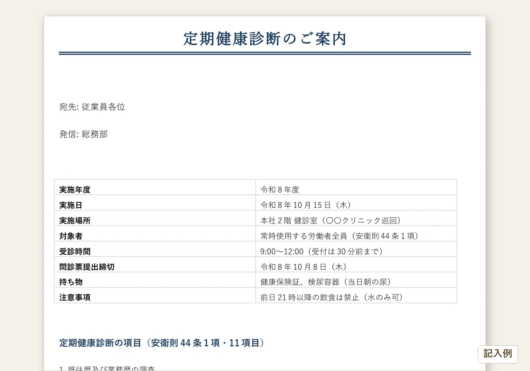This screenshot has height=371, width=530.
Task: Select the 実施場所 label cell
Action: [155, 218]
